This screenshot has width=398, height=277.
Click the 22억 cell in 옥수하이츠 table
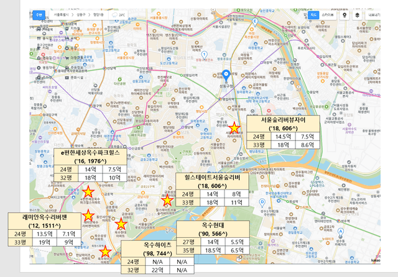pos(157,270)
